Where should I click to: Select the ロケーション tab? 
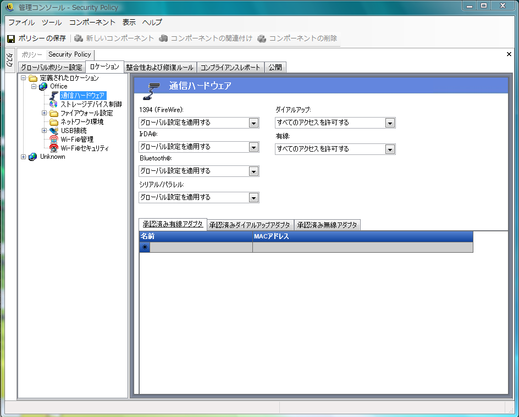[104, 67]
